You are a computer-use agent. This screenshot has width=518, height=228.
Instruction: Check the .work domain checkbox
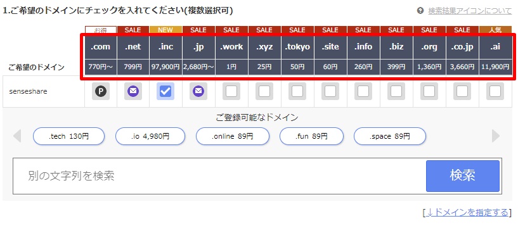click(231, 91)
